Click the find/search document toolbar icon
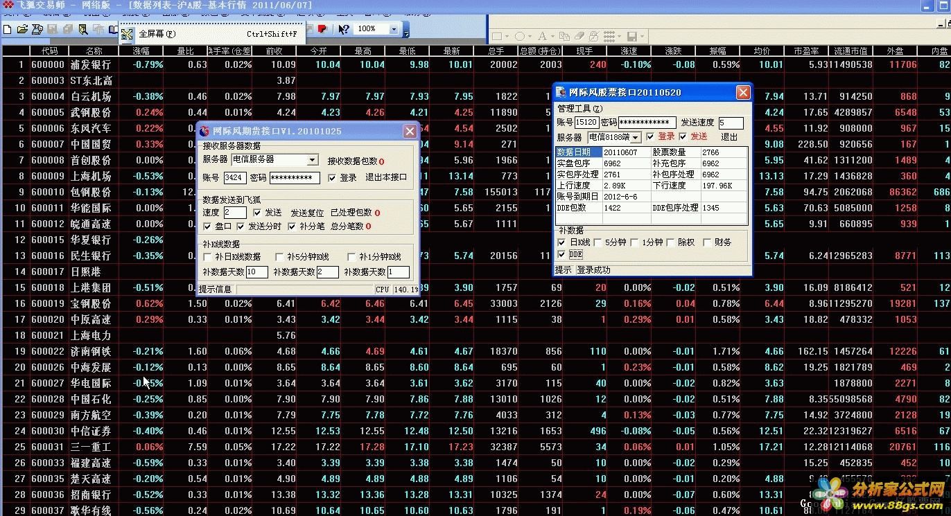Image resolution: width=951 pixels, height=516 pixels. pyautogui.click(x=82, y=29)
